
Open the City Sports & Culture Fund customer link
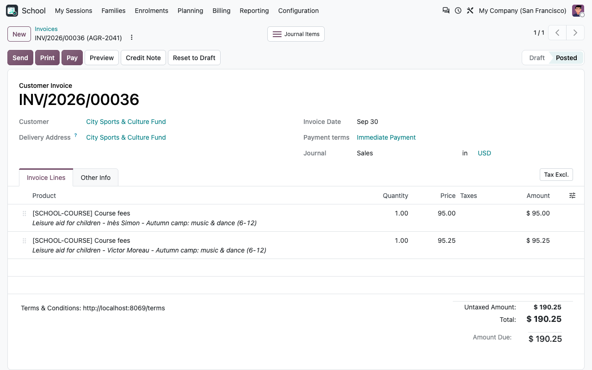[126, 122]
